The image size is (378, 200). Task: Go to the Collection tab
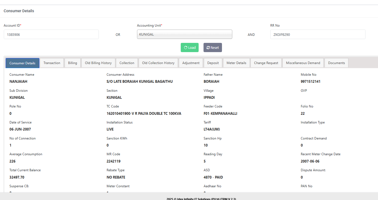(127, 63)
